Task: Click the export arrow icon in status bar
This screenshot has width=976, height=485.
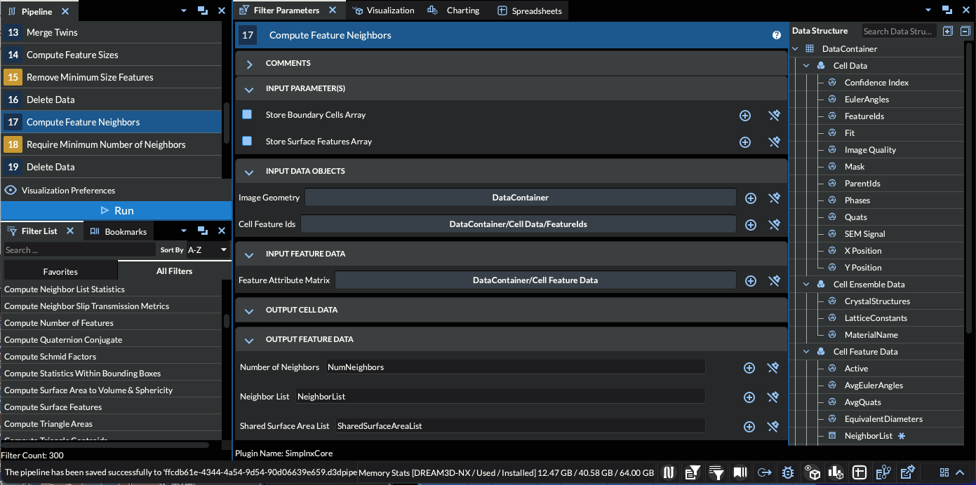Action: pos(764,472)
